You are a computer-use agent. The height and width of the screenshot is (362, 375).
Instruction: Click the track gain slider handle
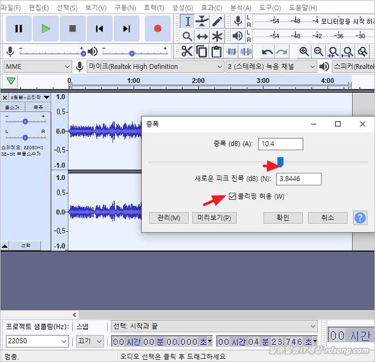tap(25, 121)
